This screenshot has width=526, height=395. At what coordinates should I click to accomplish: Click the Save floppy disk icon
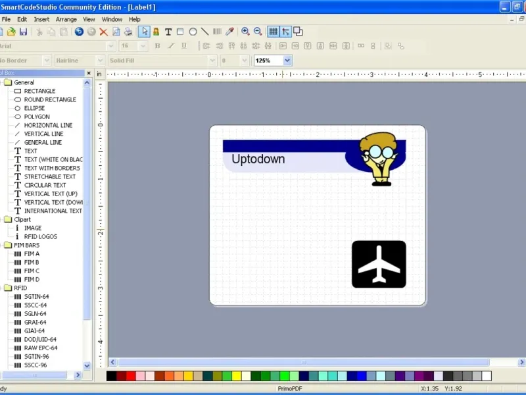tap(23, 32)
